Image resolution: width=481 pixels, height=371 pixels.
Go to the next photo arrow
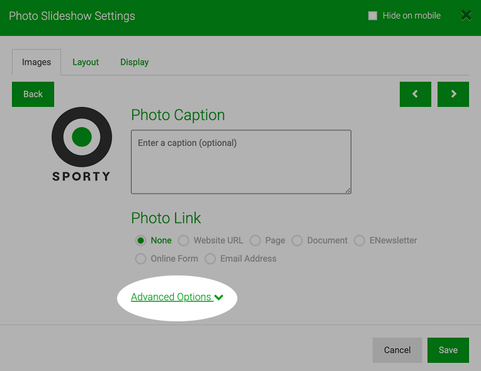[453, 94]
